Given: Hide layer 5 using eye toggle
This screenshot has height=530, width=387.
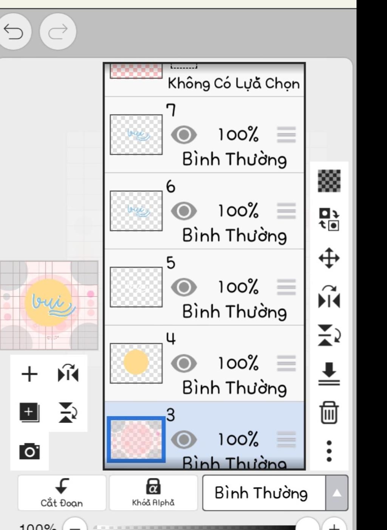Looking at the screenshot, I should pos(184,287).
